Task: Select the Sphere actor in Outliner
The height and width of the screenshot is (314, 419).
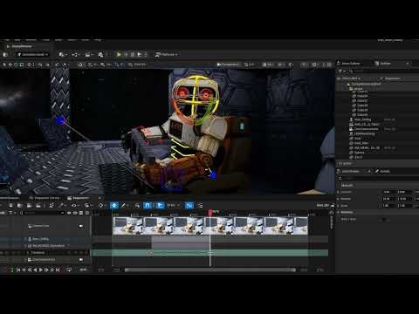Action: tap(360, 153)
